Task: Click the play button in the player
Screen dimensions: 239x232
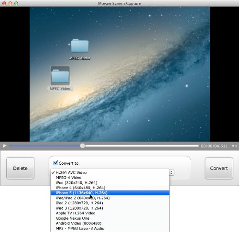Action: click(5, 146)
